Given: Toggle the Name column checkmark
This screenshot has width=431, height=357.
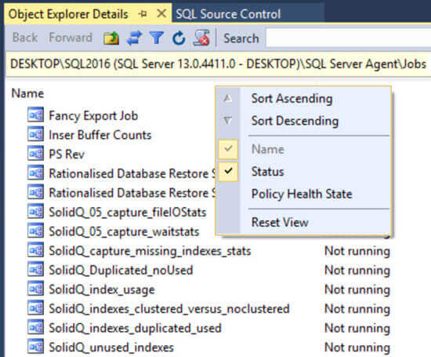Looking at the screenshot, I should coord(228,149).
